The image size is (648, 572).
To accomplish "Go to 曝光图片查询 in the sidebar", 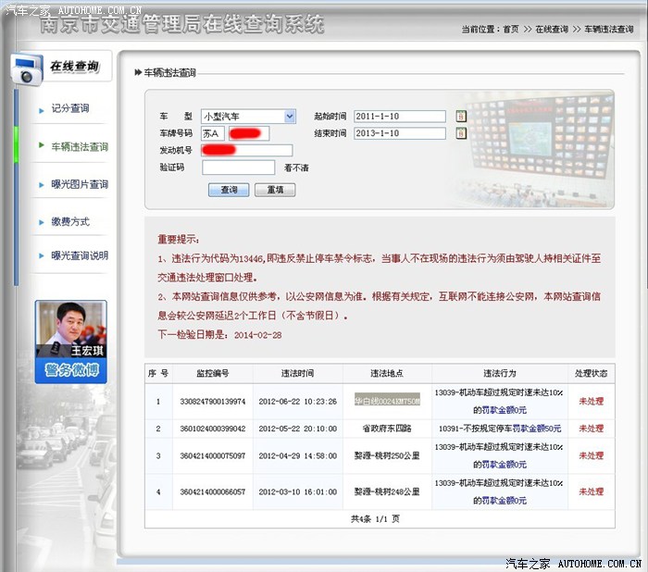I will [79, 184].
